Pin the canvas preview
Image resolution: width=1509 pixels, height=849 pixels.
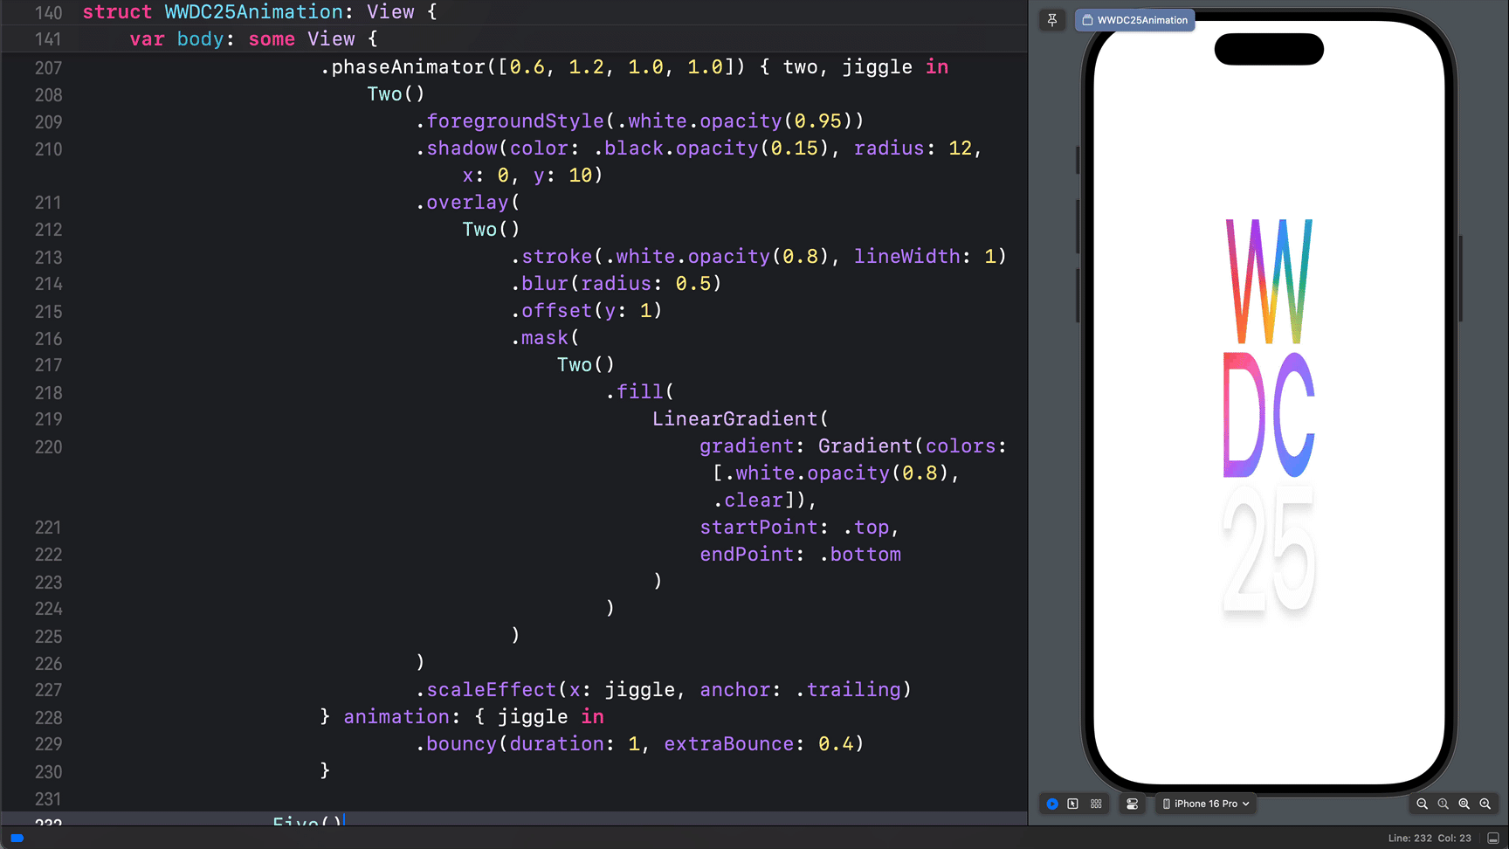point(1052,20)
